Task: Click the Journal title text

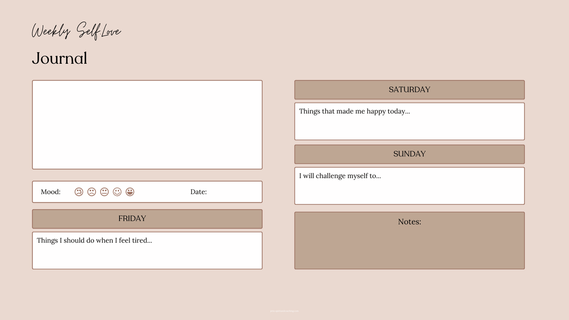Action: 60,58
